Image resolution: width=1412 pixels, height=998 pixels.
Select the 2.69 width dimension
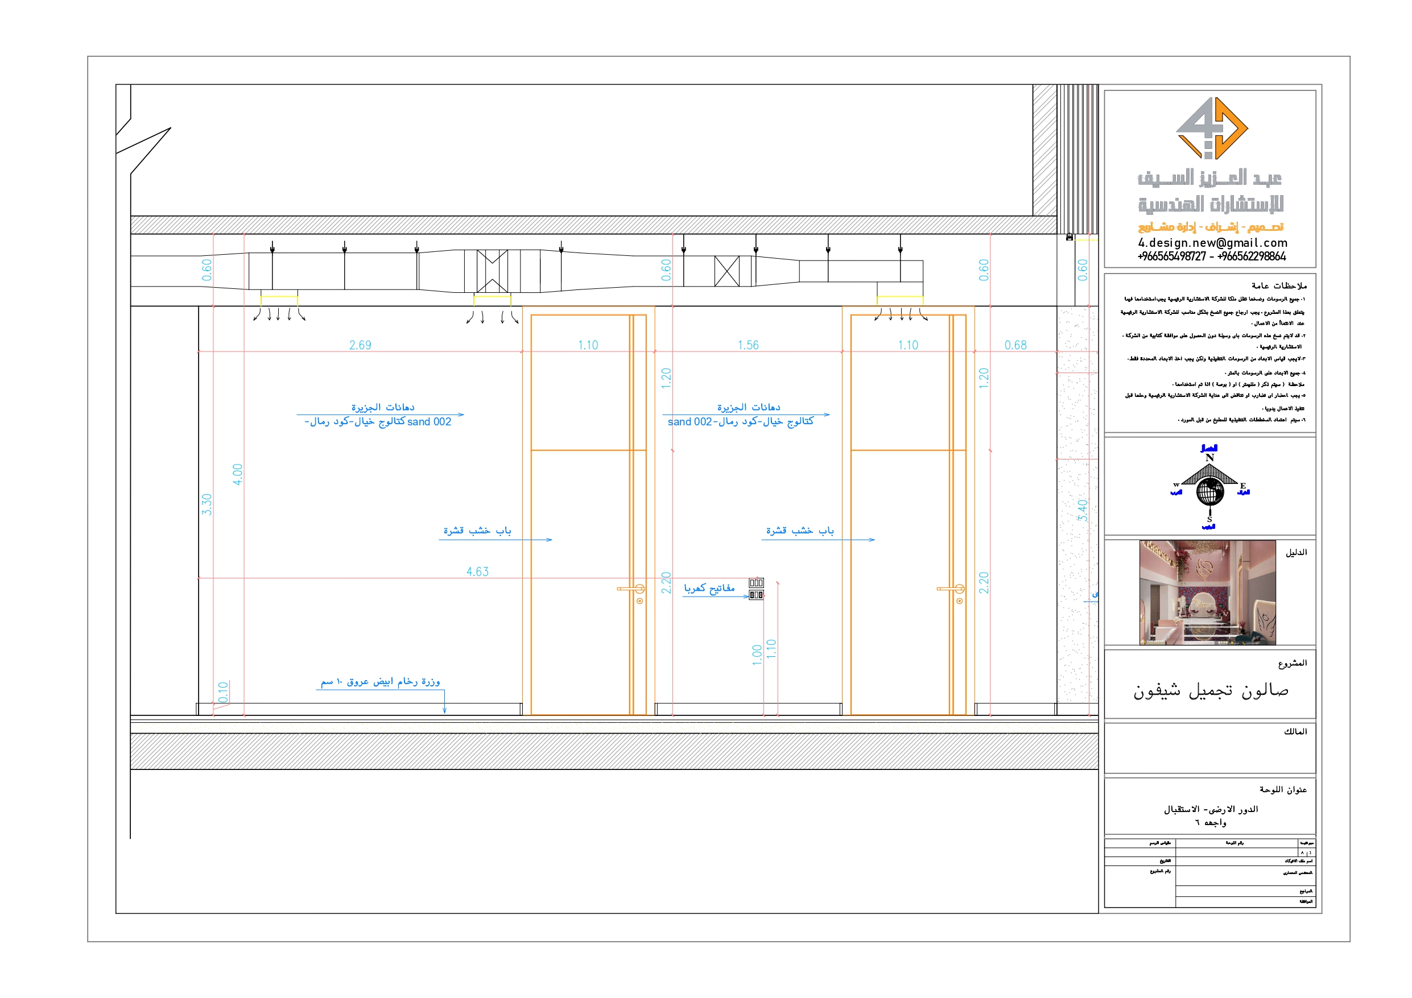(x=360, y=345)
